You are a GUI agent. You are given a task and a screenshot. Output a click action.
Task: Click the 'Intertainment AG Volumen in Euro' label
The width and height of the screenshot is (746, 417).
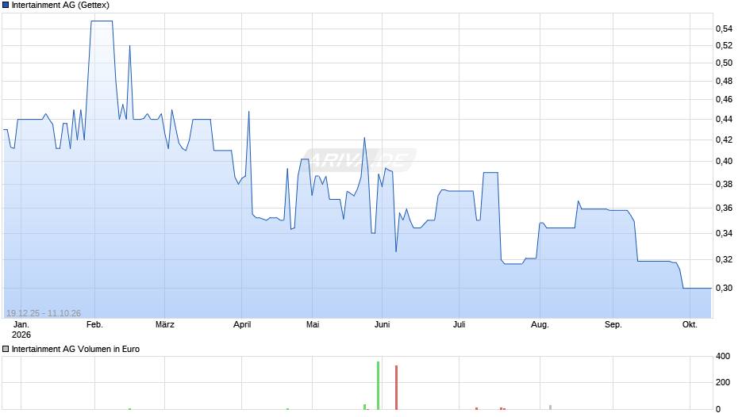click(x=75, y=349)
